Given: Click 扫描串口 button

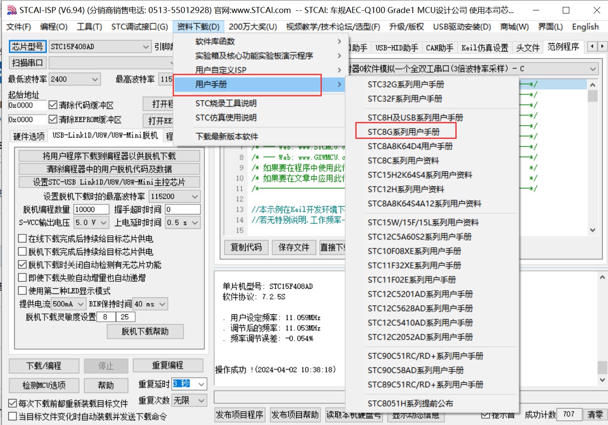Looking at the screenshot, I should click(x=27, y=63).
